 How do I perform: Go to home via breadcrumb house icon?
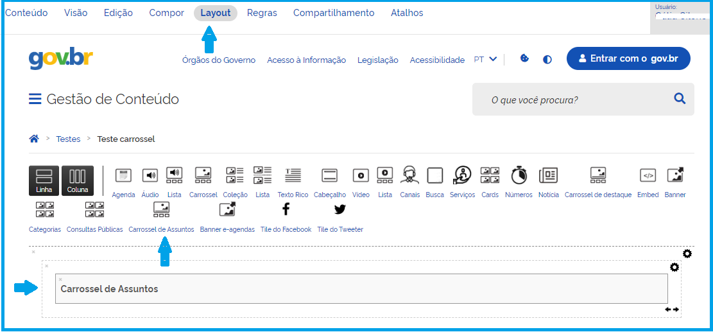coord(33,139)
